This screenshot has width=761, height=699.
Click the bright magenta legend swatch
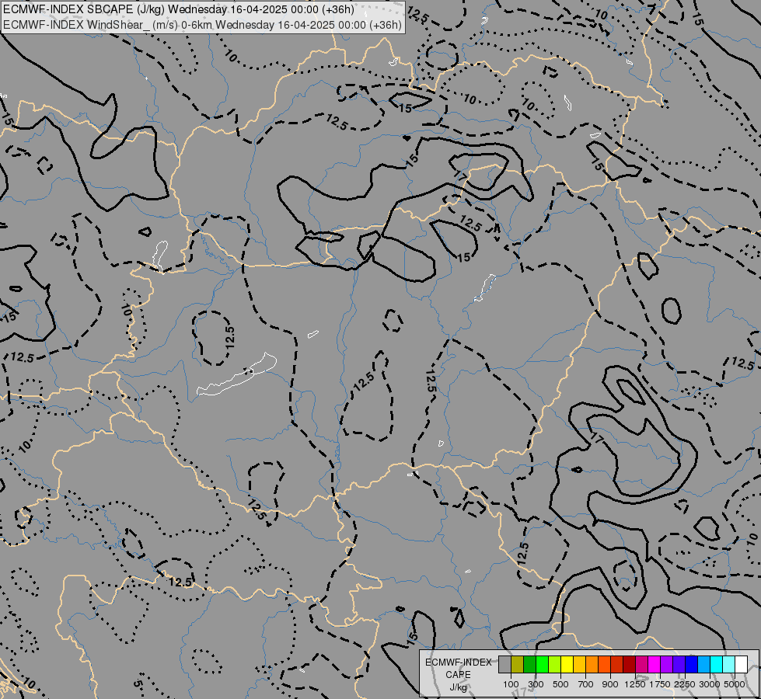655,665
